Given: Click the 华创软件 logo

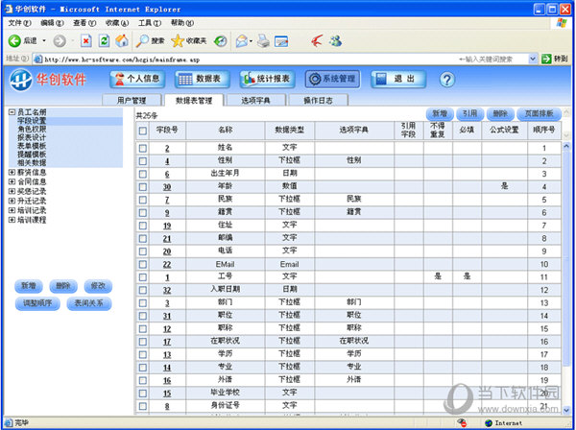Looking at the screenshot, I should click(48, 80).
